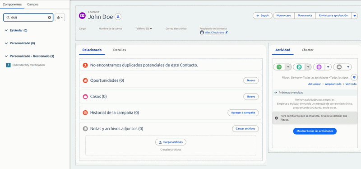Click Casos (0) related list title
This screenshot has height=169, width=361.
coord(98,97)
